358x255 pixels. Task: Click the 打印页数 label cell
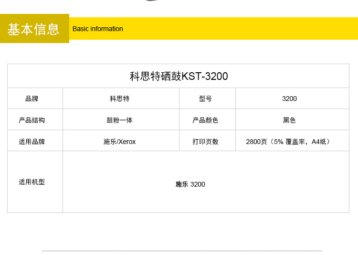205,142
